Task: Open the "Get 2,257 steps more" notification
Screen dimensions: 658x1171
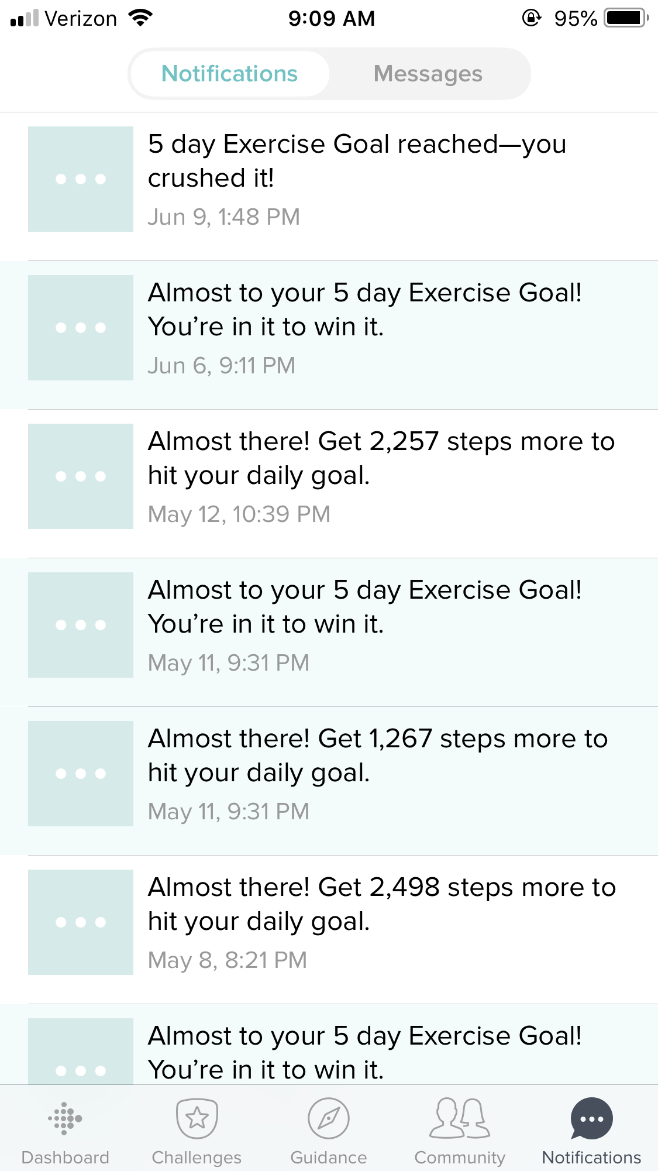Action: tap(380, 458)
